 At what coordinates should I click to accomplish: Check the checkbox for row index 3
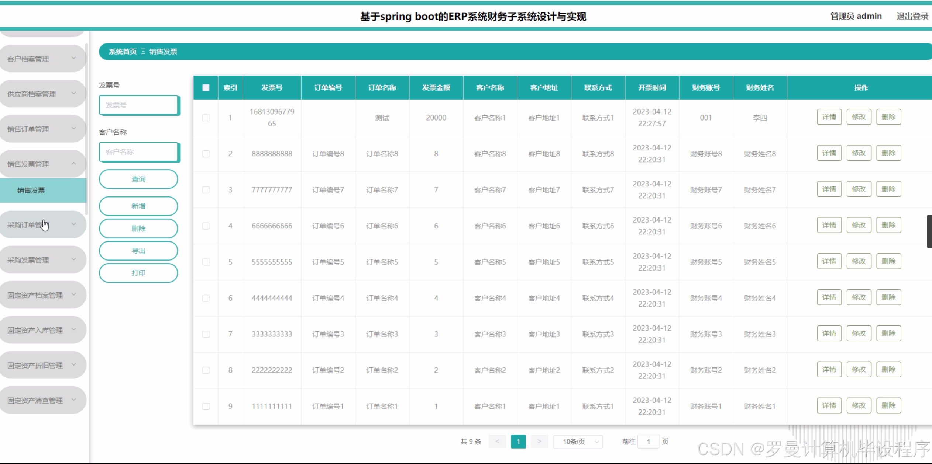[x=206, y=189]
